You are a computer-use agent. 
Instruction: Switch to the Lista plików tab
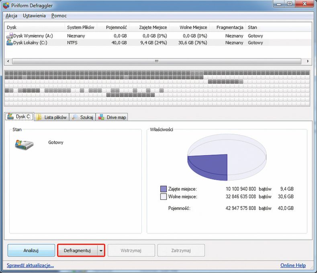51,117
